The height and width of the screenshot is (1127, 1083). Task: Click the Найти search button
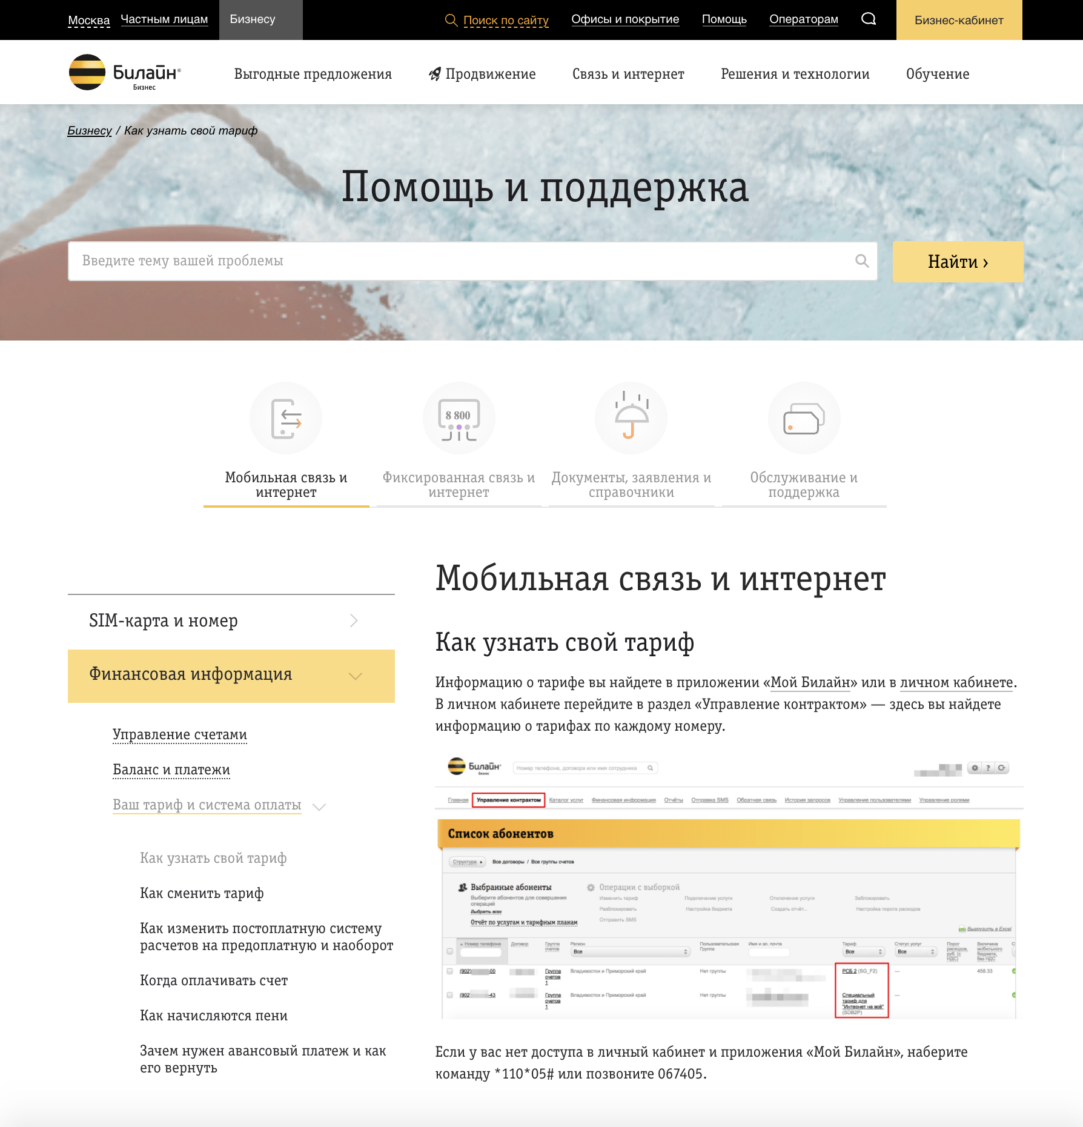pyautogui.click(x=957, y=262)
